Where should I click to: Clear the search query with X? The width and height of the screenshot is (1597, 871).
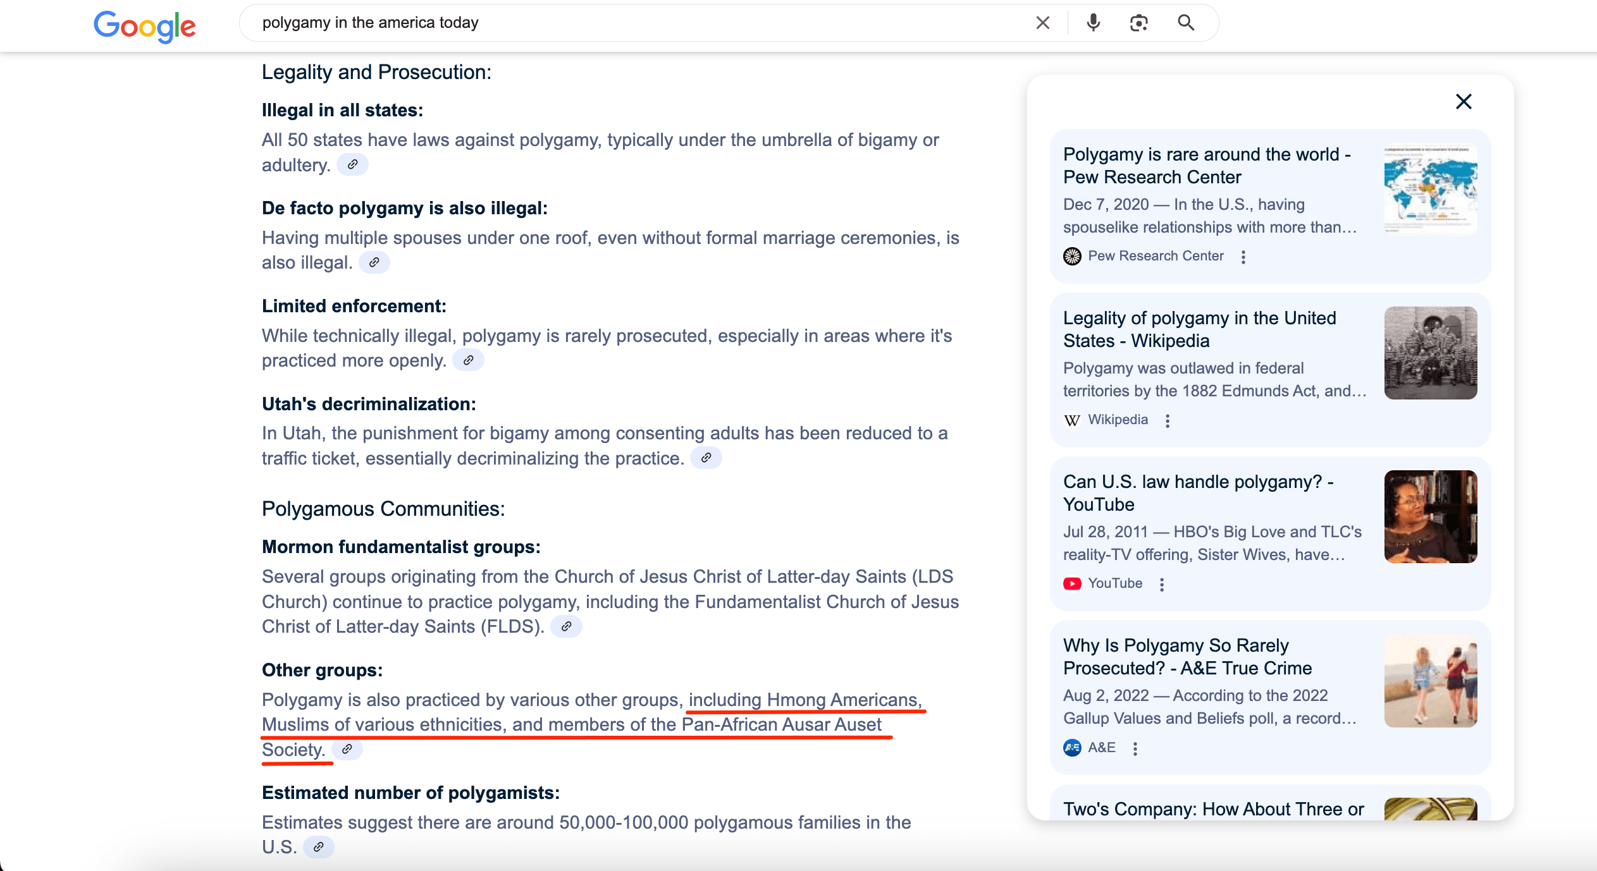coord(1042,23)
